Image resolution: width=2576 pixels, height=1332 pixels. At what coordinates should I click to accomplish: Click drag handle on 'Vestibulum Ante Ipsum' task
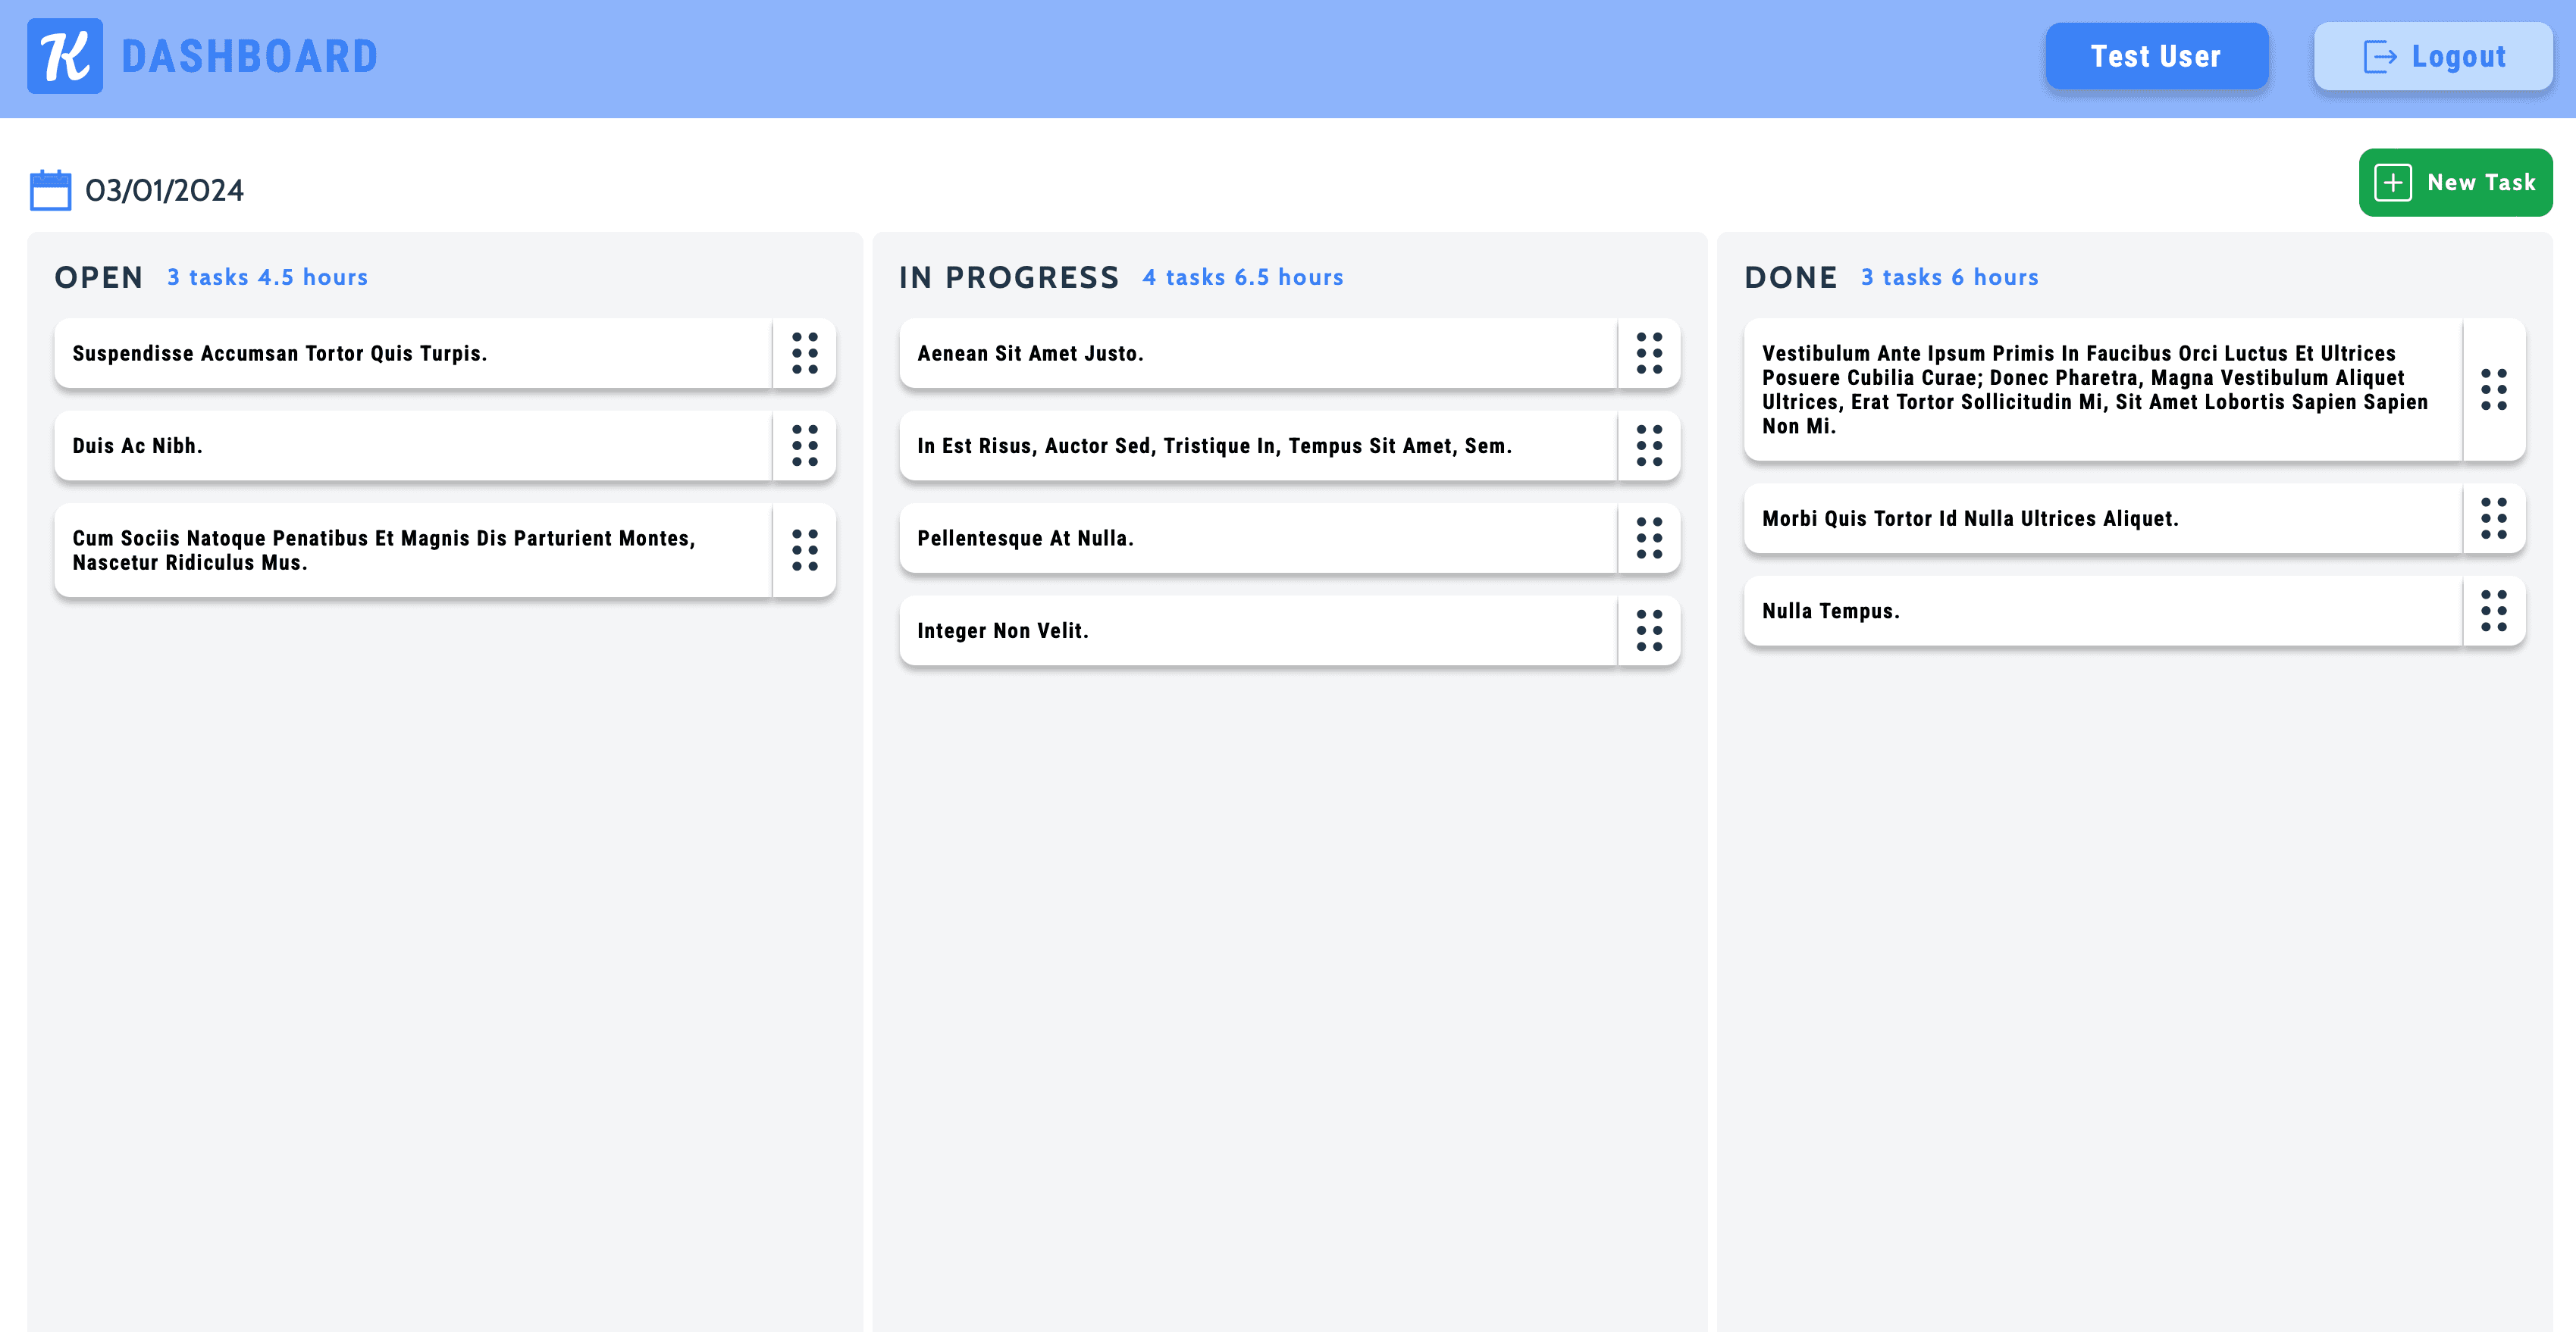point(2493,389)
